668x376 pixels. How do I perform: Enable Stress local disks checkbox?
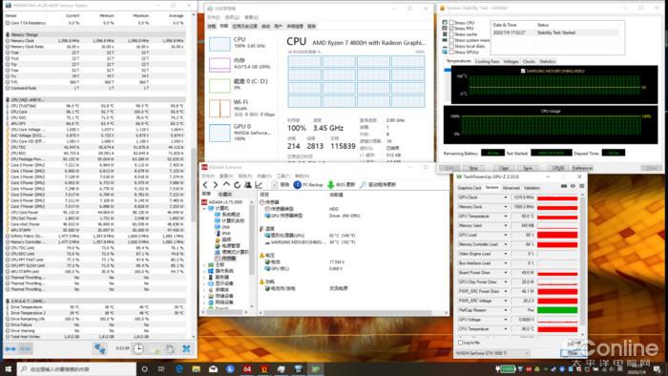451,47
